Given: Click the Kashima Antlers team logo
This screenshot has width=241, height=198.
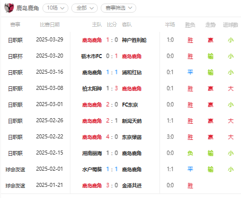Looking at the screenshot, I should 9,8.
